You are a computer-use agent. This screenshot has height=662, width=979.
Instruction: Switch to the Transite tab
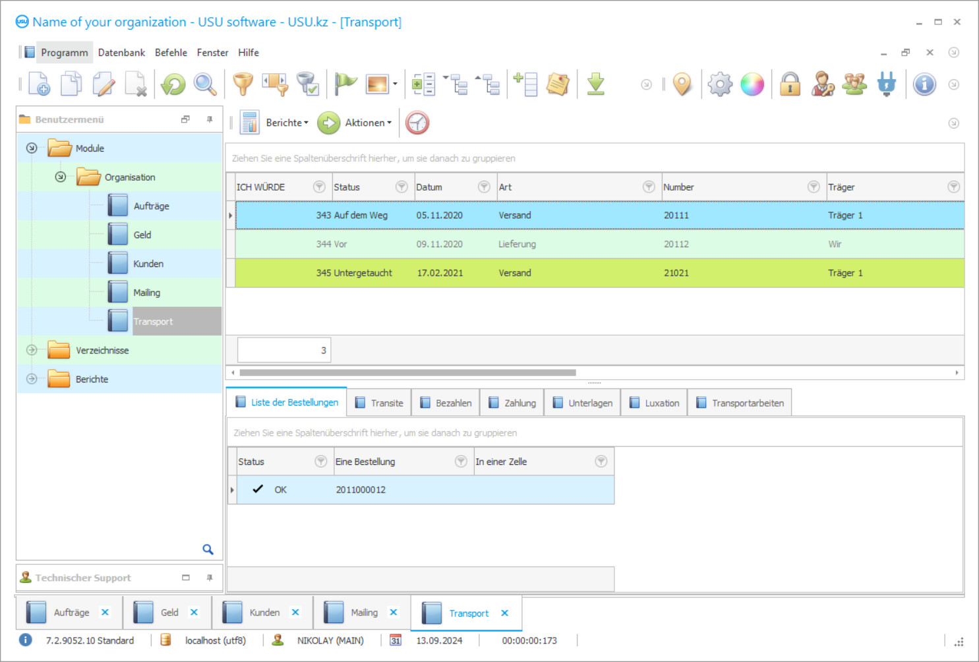coord(379,403)
